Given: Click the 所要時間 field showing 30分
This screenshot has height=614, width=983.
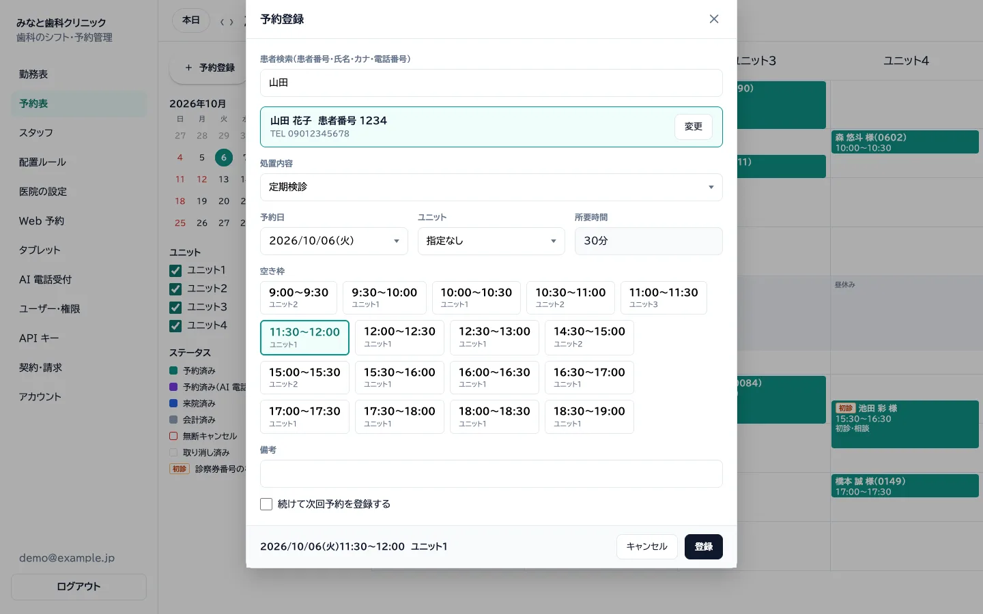Looking at the screenshot, I should coord(648,241).
